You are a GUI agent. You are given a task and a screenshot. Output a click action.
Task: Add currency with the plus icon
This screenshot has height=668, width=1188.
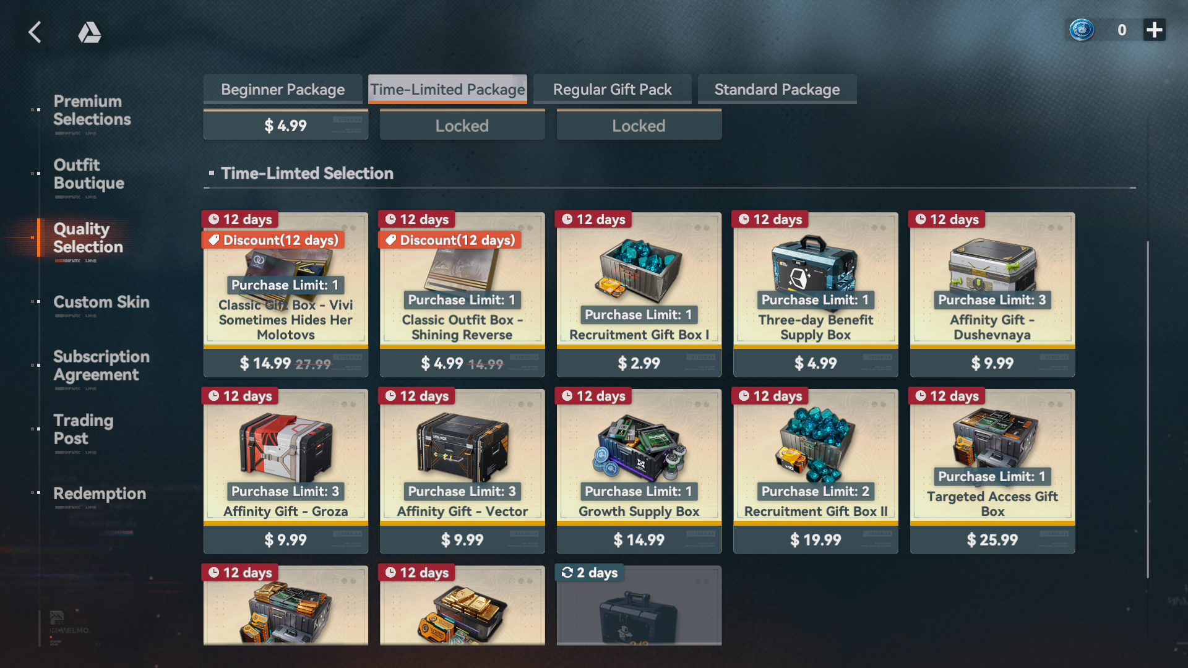click(1154, 30)
